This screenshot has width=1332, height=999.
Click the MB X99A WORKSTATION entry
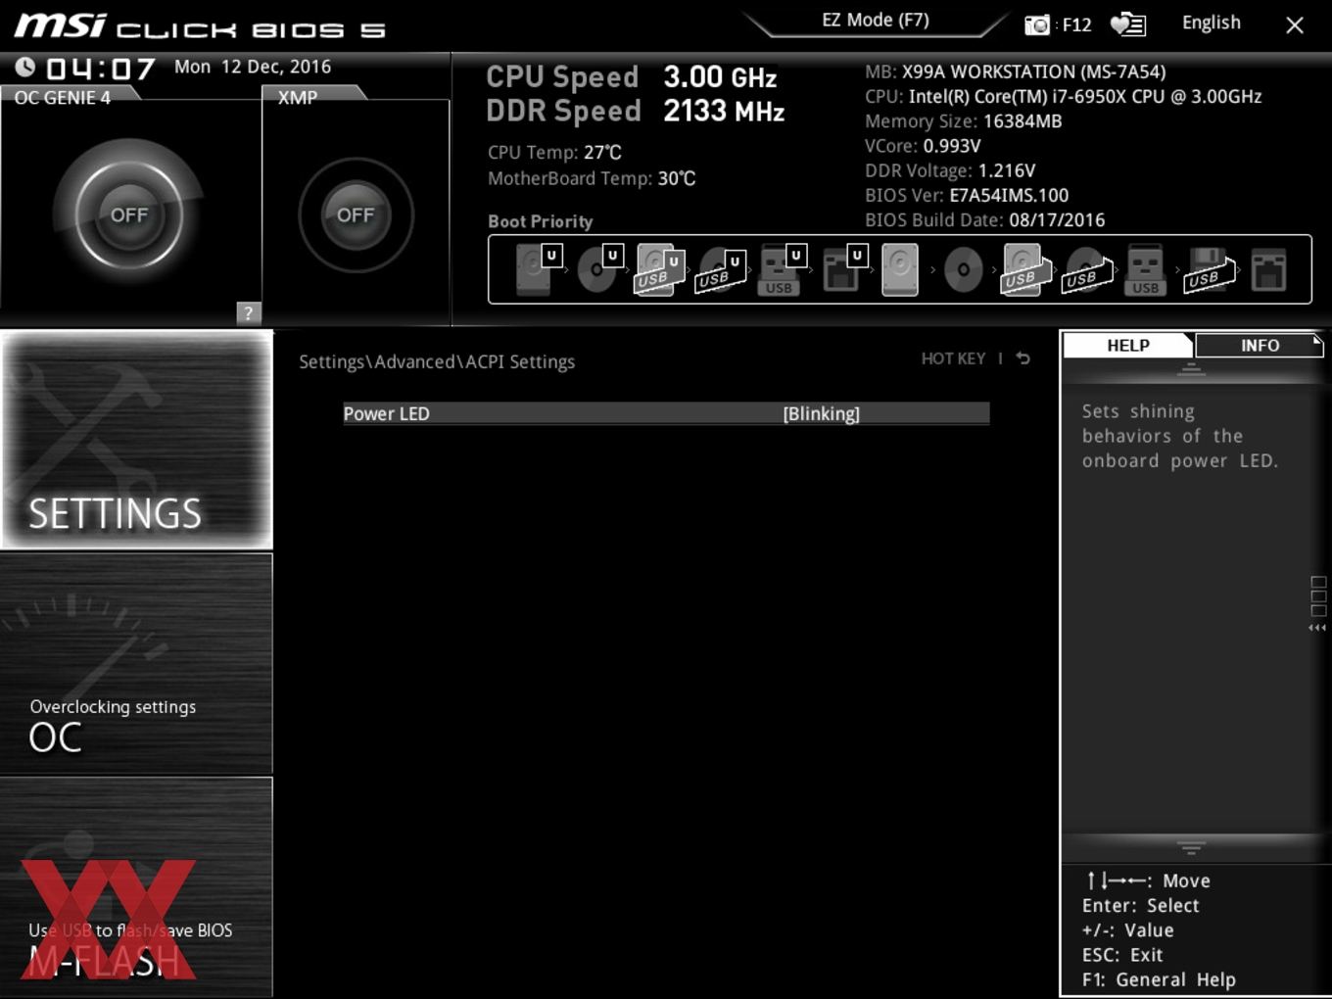coord(1015,71)
